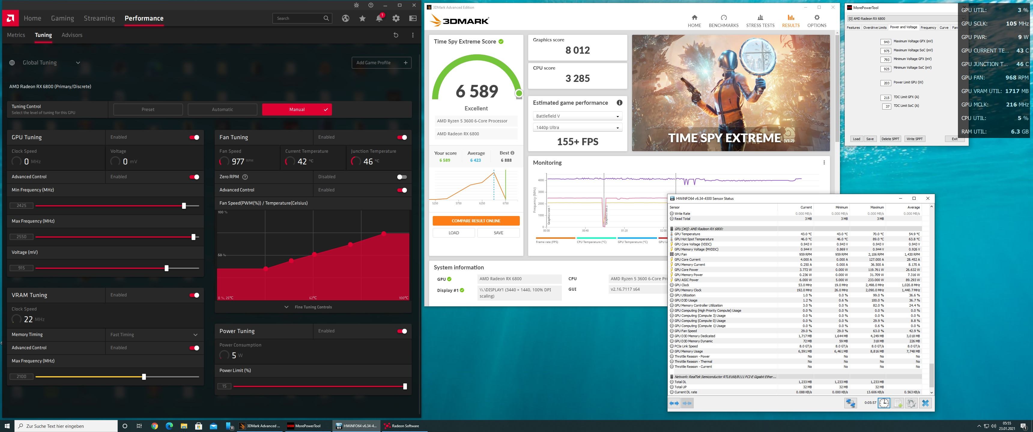Click Delete SPPT in MorePowerTool

(x=890, y=139)
